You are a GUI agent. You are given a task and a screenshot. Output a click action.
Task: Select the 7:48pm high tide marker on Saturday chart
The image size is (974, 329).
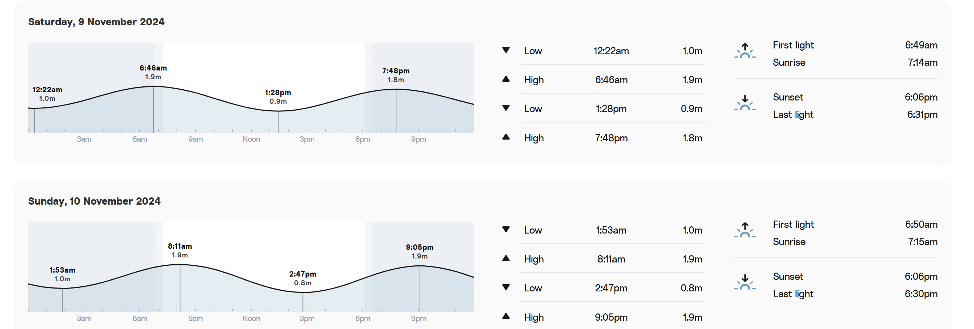[x=396, y=75]
